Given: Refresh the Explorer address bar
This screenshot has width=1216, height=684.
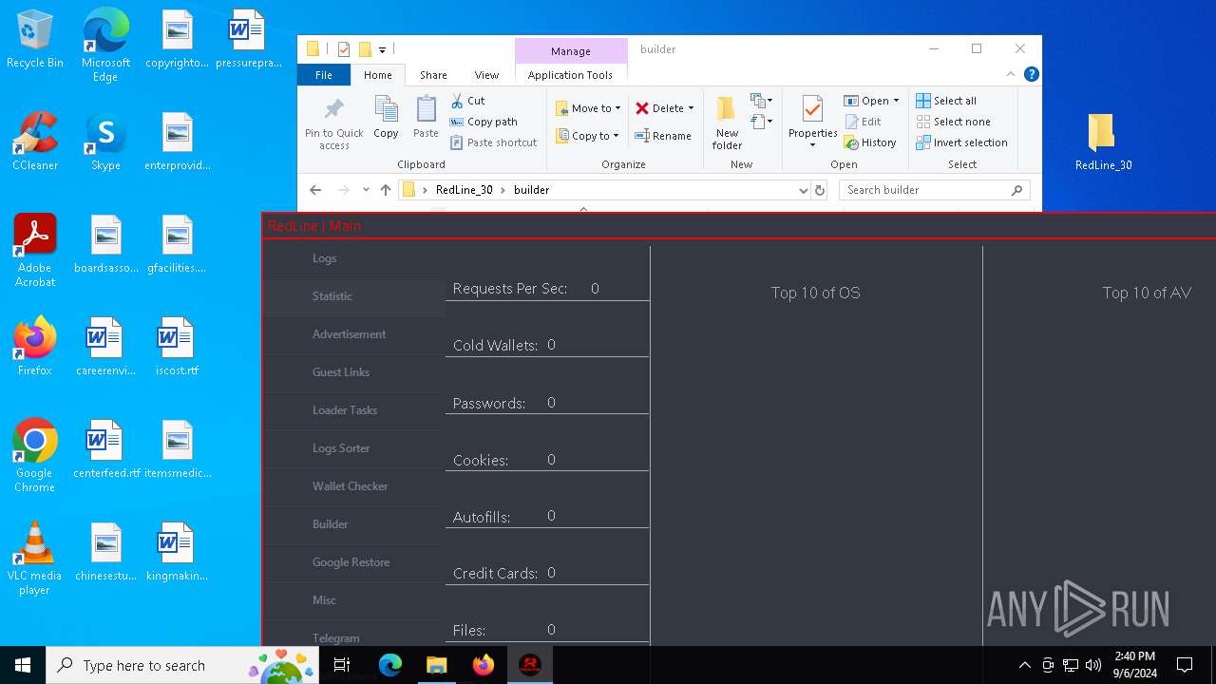Looking at the screenshot, I should coord(820,190).
